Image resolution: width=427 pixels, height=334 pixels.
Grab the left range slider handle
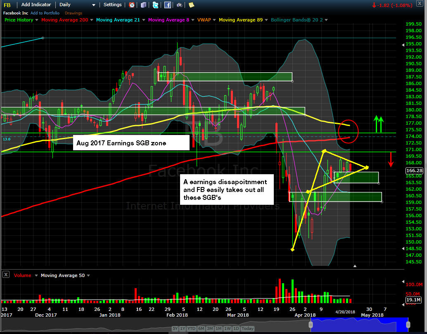(311, 325)
